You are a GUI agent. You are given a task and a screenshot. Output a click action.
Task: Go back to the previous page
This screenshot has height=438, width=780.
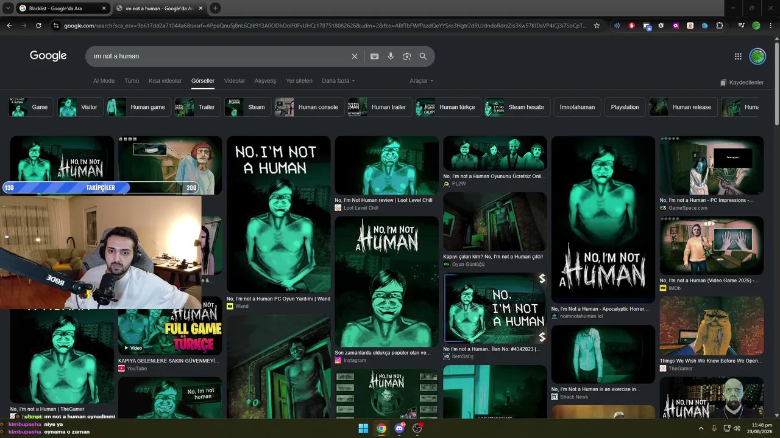(x=9, y=26)
